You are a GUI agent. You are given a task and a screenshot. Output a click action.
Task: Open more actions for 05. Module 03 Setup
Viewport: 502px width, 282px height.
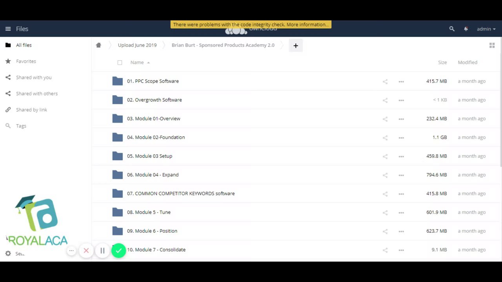point(401,156)
